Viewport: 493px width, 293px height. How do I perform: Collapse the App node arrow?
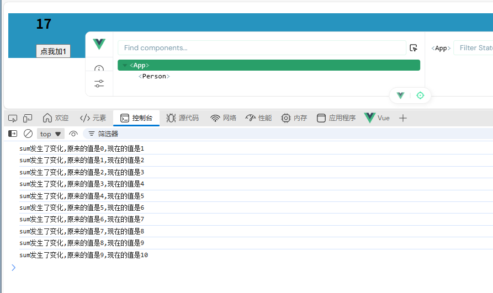125,66
